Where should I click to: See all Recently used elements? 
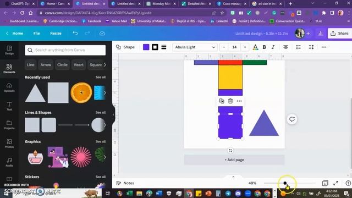[100, 77]
